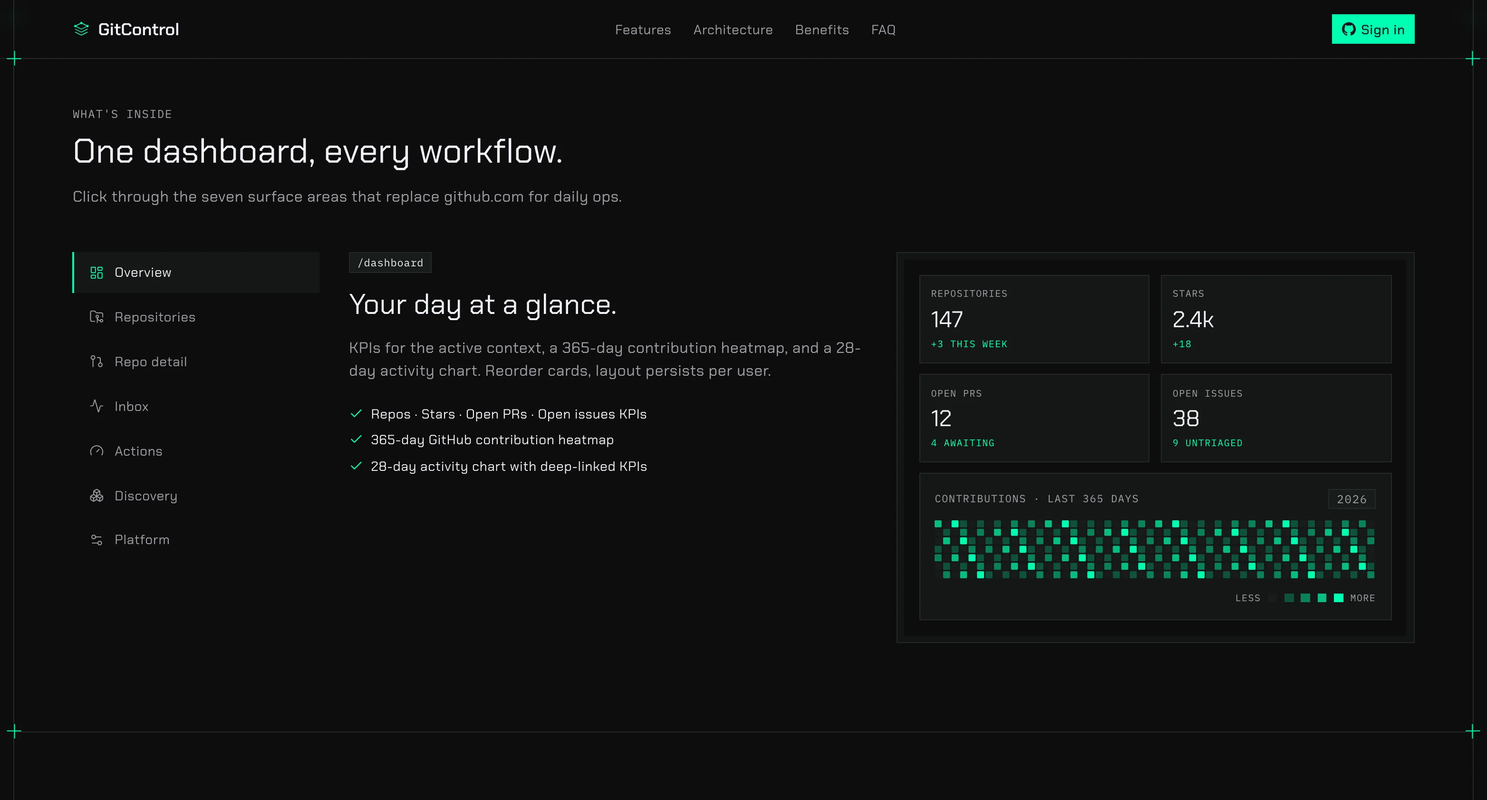Click the Sign in button

pos(1373,29)
